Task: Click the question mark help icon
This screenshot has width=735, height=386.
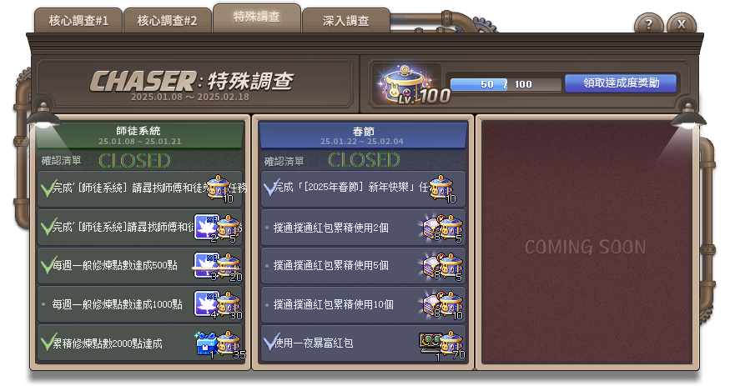Action: [x=649, y=24]
